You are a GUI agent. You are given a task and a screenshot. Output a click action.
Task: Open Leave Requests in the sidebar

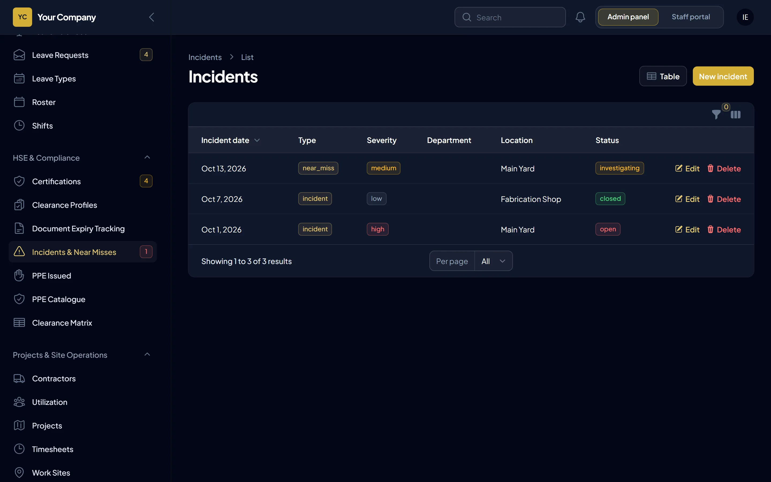[83, 55]
